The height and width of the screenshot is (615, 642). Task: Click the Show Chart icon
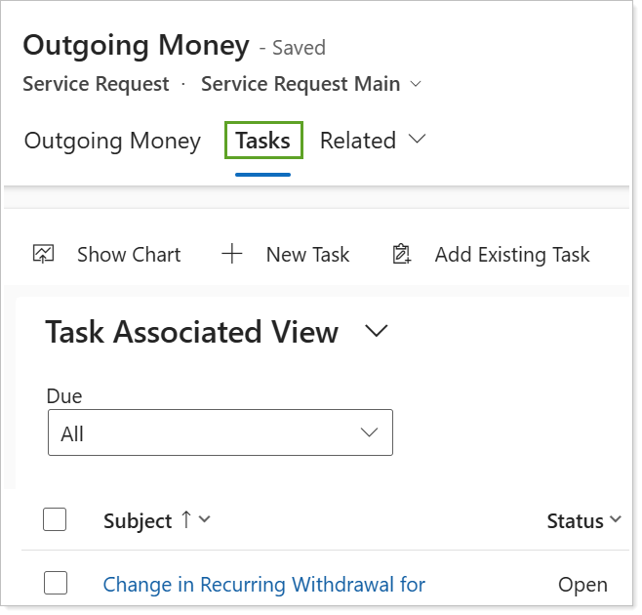(44, 255)
